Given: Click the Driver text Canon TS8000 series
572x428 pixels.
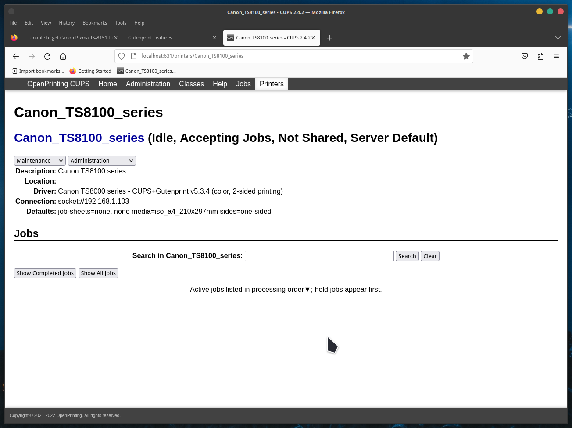Looking at the screenshot, I should (x=170, y=191).
